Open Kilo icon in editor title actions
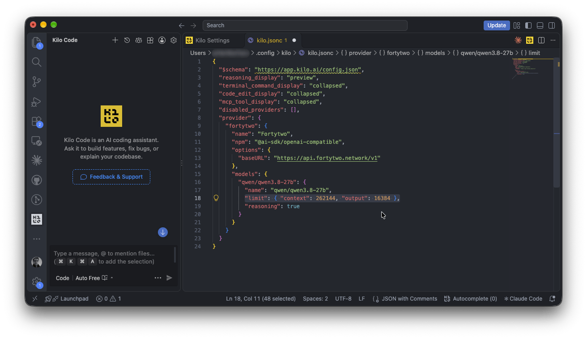The height and width of the screenshot is (339, 587). [530, 40]
